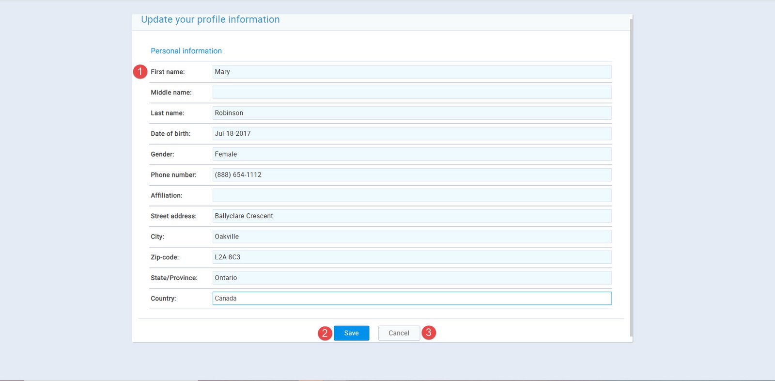Click the red number 3 badge

(x=429, y=333)
